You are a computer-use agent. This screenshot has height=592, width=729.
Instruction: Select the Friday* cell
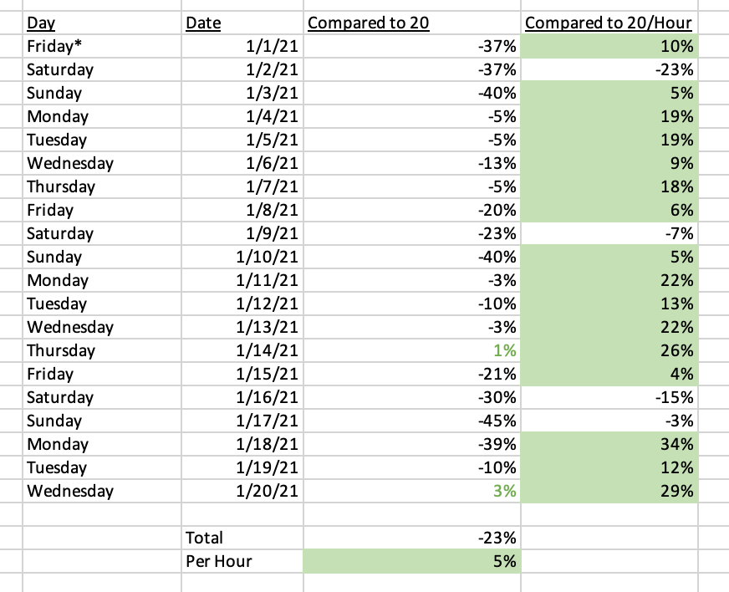point(102,46)
